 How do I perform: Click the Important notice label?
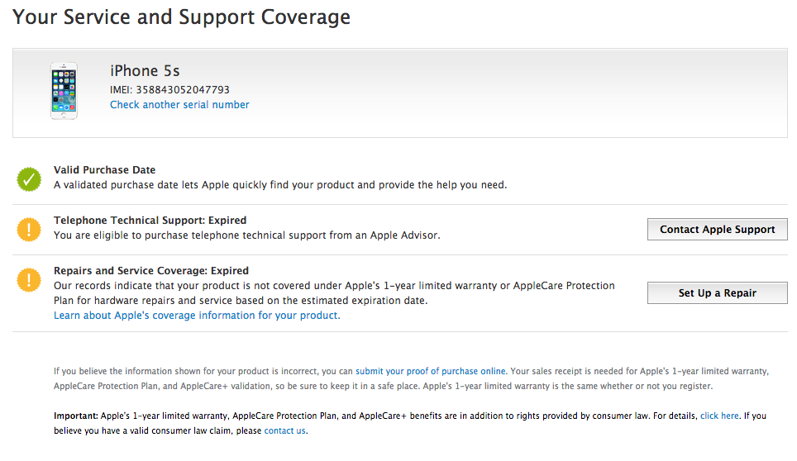tap(76, 416)
